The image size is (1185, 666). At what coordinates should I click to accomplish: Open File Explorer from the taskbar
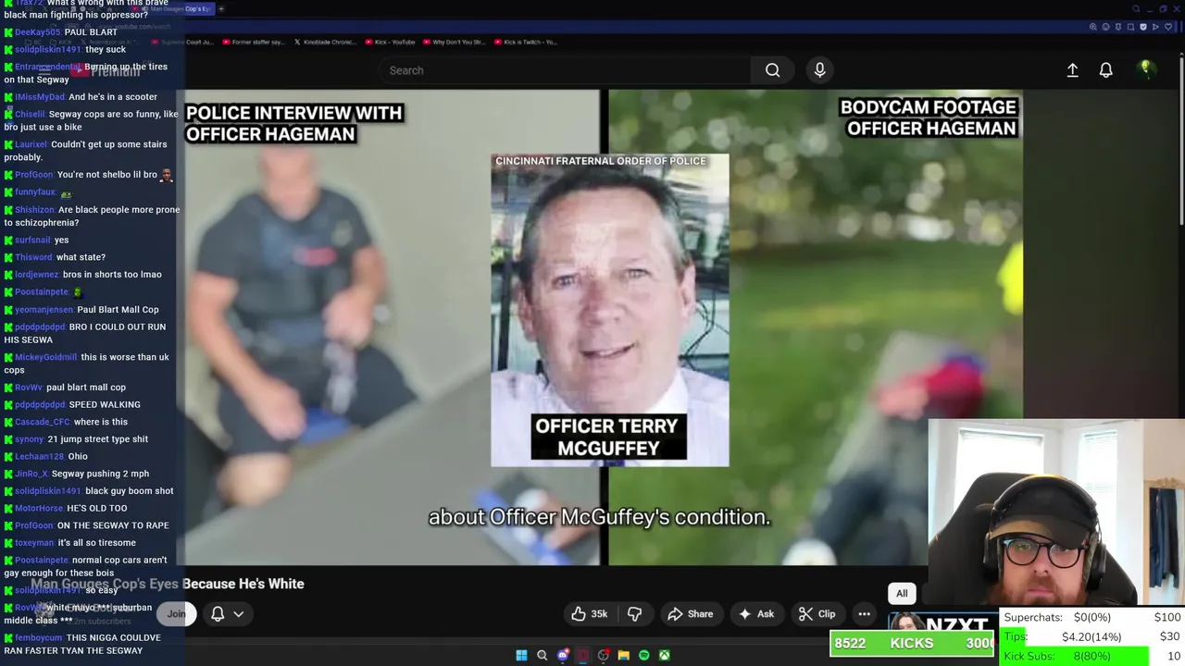click(624, 655)
